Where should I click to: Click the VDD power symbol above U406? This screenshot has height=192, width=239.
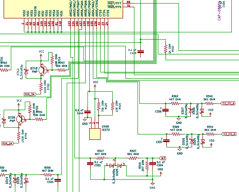coord(95,85)
